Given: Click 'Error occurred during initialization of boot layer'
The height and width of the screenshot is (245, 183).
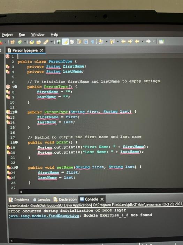Looking at the screenshot, I should [67, 211].
